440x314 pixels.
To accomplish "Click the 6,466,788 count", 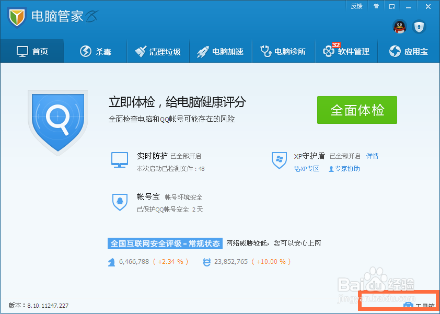I will [134, 262].
